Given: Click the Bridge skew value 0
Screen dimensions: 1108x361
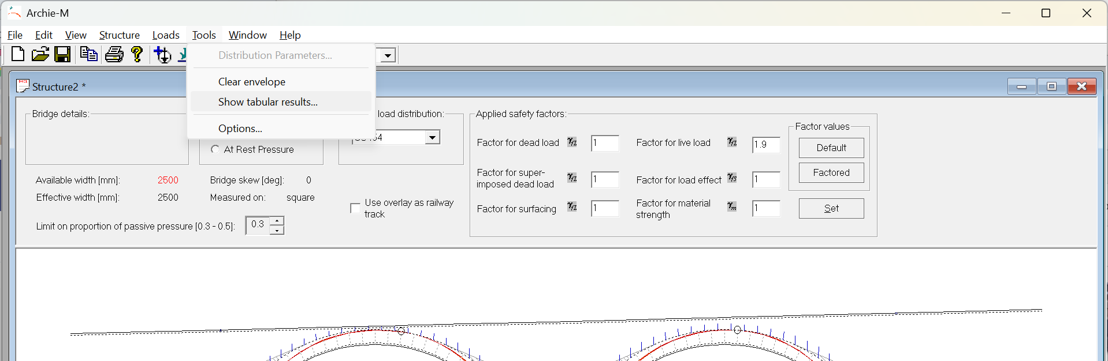Looking at the screenshot, I should point(308,180).
